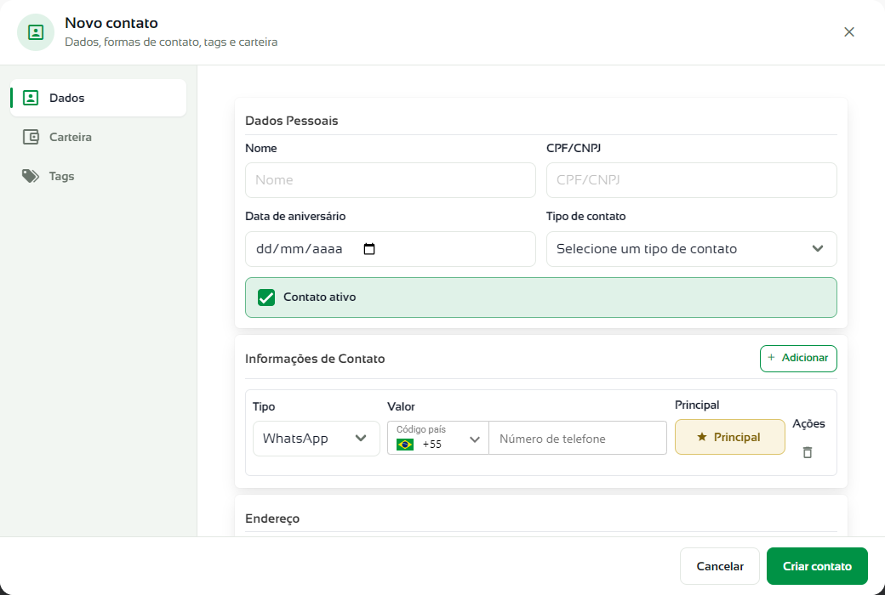This screenshot has height=595, width=885.
Task: Click the person icon beside Dados
Action: 31,98
